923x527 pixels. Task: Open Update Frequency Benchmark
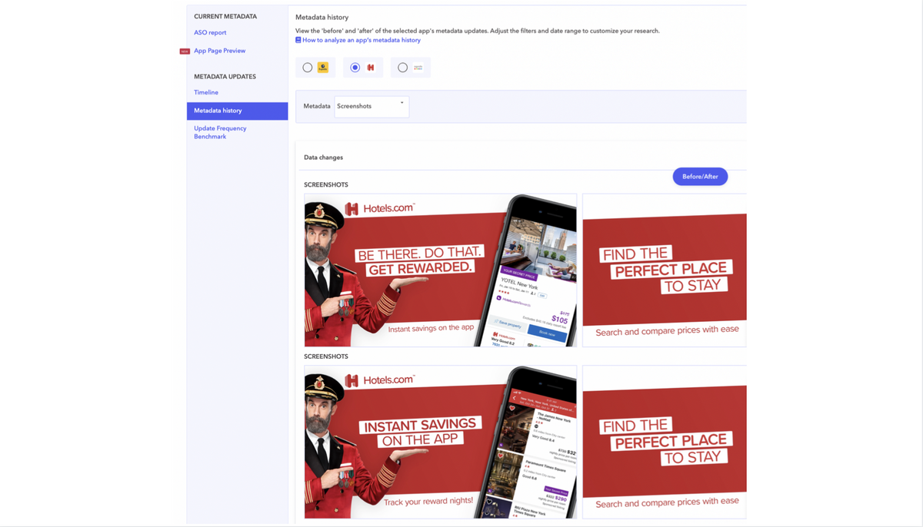tap(220, 132)
